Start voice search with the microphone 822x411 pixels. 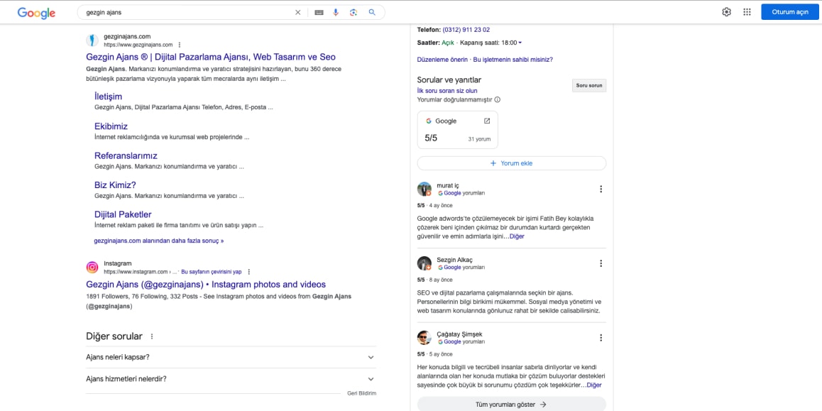click(x=336, y=13)
